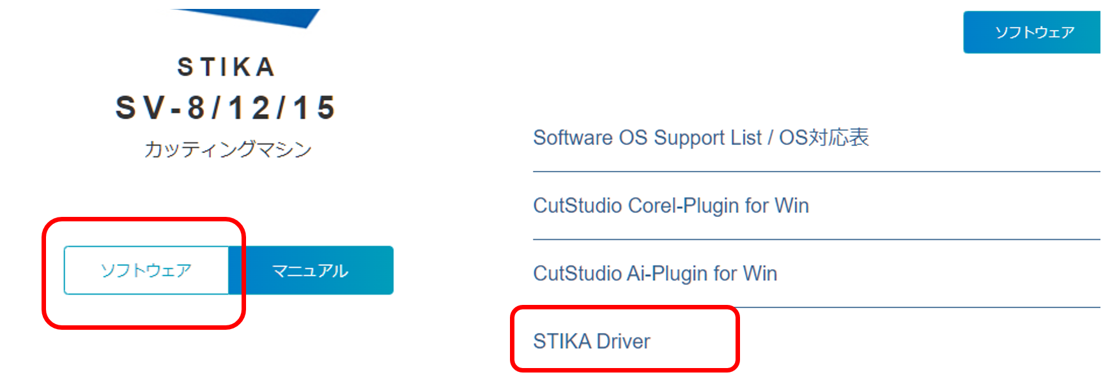Show the software list via the outlined ソフトウェア
Viewport: 1103px width, 384px height.
(x=146, y=270)
